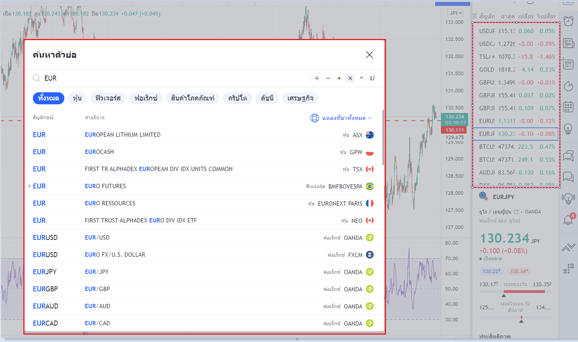Select the EURGBP OANDA result

tap(203, 289)
